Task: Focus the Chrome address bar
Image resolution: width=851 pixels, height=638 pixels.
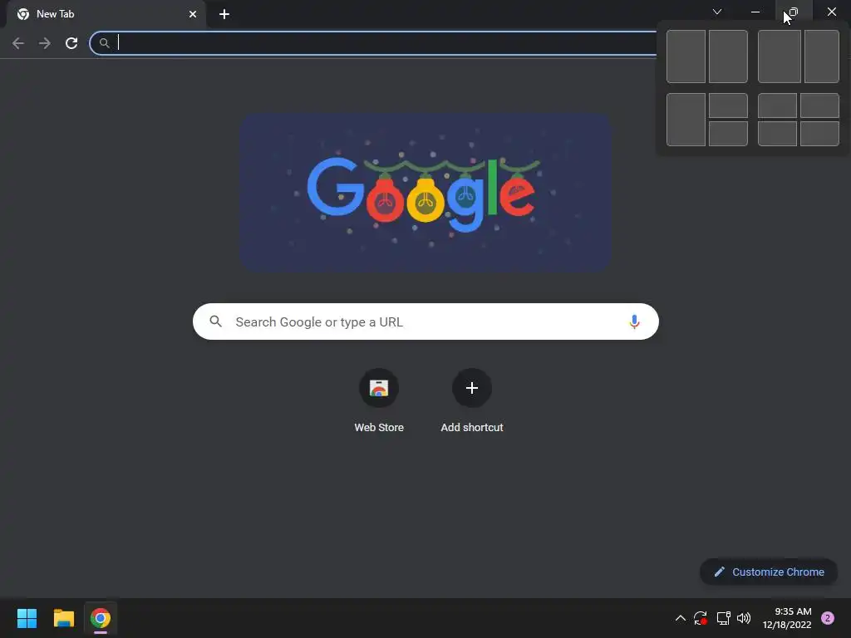Action: (x=375, y=43)
